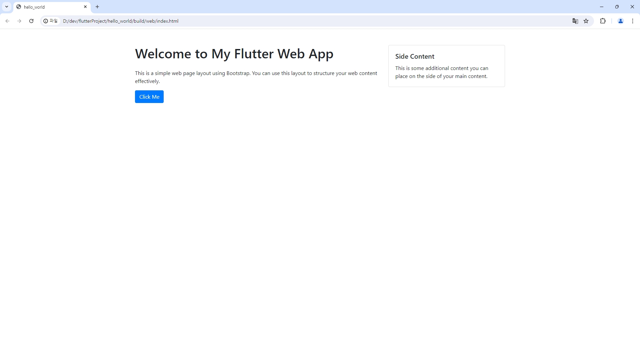Close the browser window
This screenshot has height=344, width=640.
click(x=632, y=7)
